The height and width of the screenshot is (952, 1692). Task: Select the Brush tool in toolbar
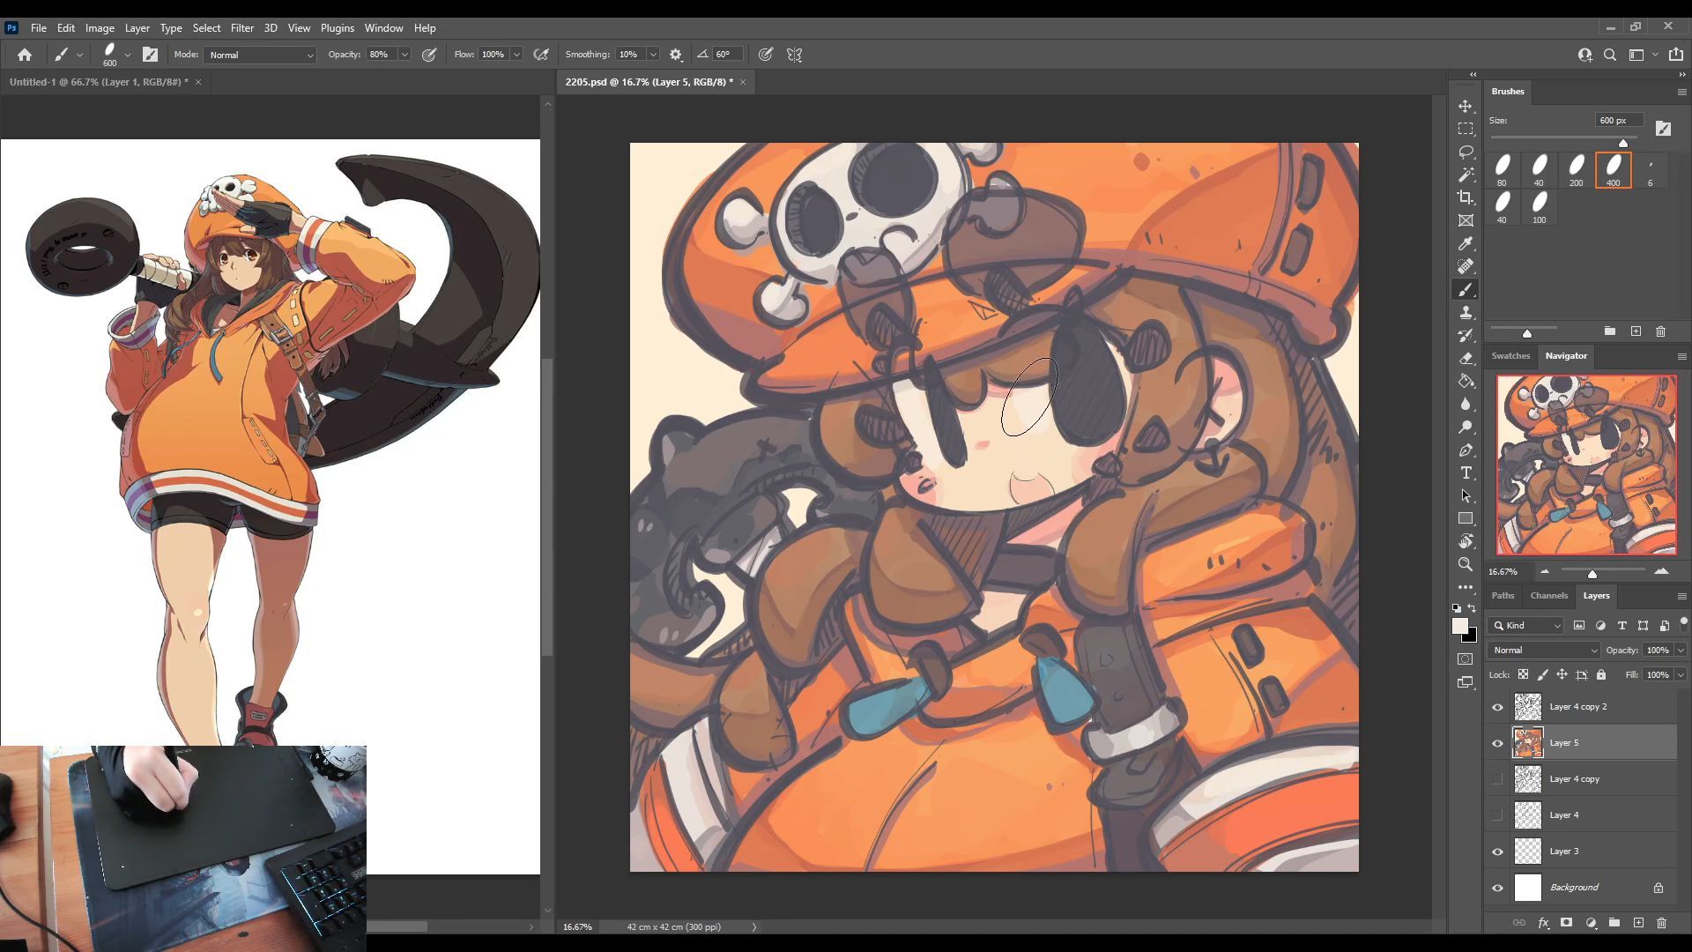tap(1466, 290)
